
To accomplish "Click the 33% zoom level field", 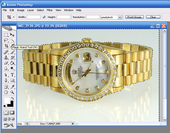I will (20, 124).
